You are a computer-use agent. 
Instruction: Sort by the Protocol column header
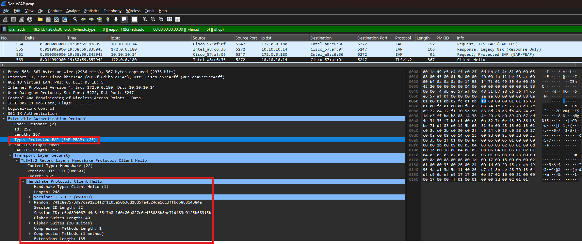[x=403, y=38]
